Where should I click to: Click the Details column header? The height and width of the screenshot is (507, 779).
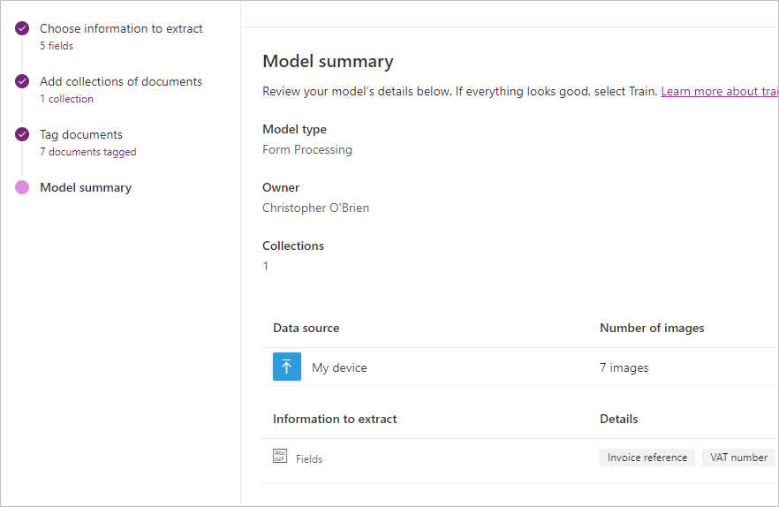coord(618,419)
